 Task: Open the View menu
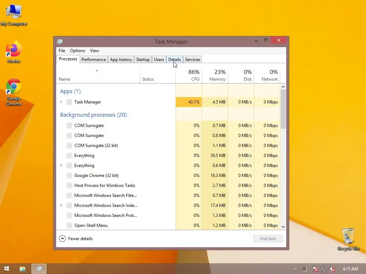click(94, 51)
